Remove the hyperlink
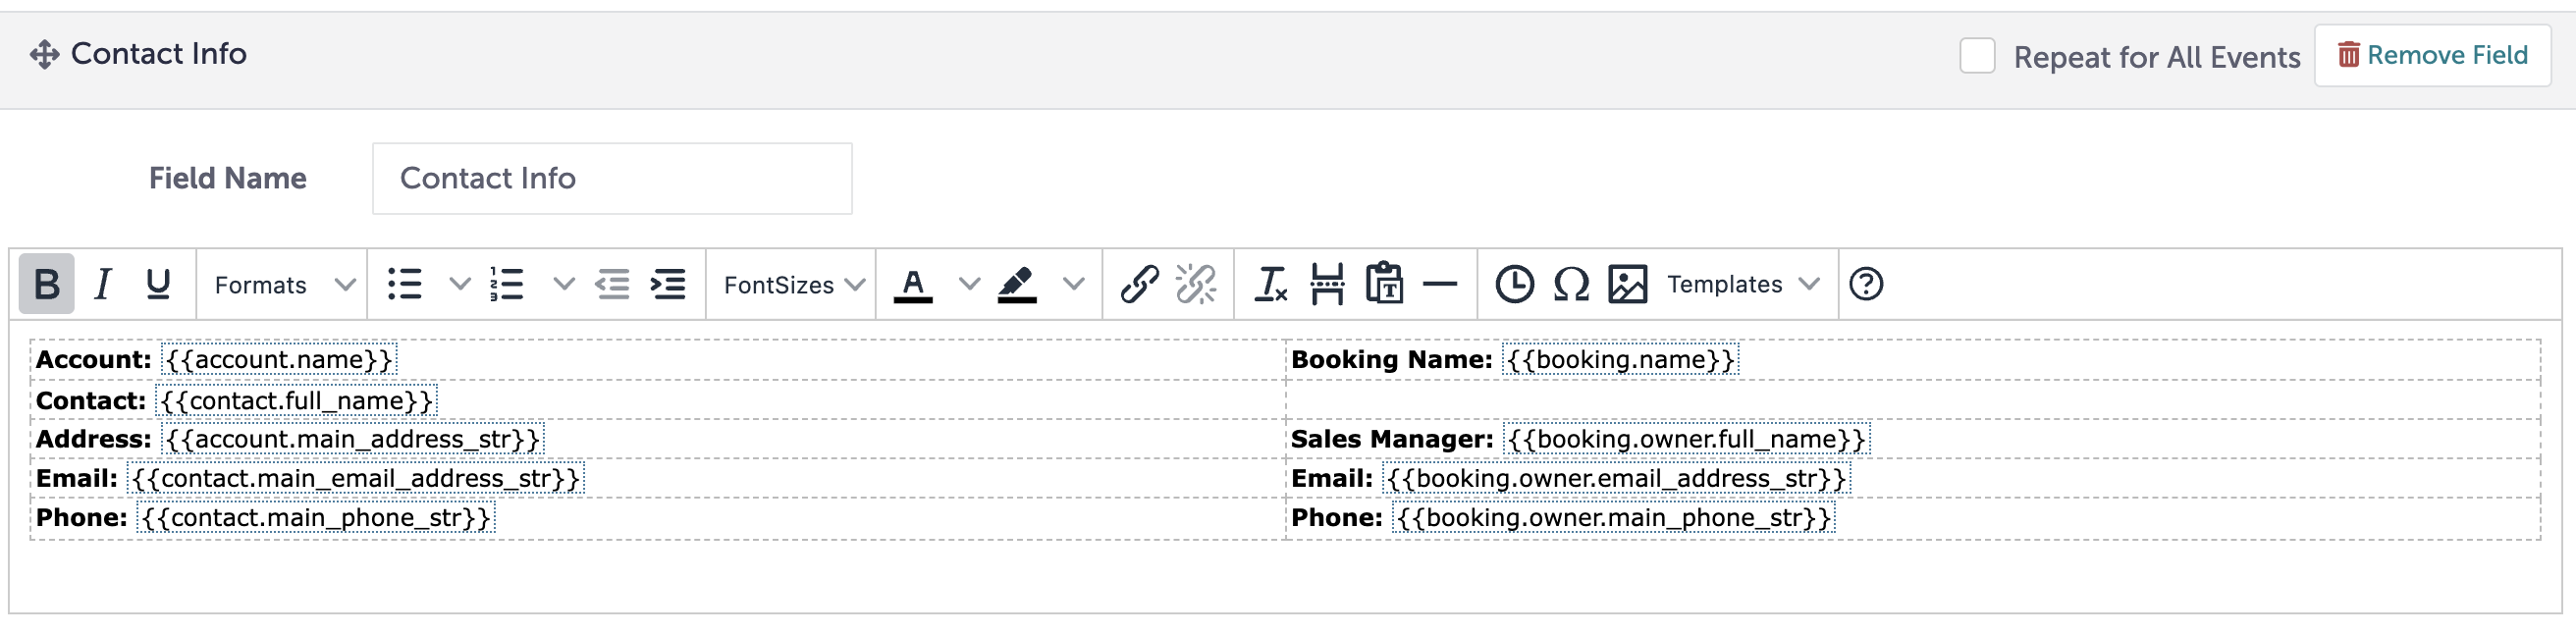This screenshot has height=634, width=2576. (1197, 284)
